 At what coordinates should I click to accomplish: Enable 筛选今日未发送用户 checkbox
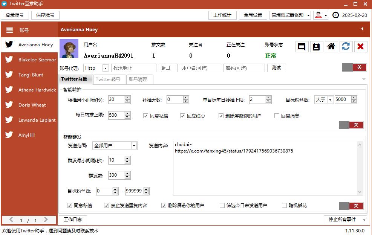tap(222, 206)
